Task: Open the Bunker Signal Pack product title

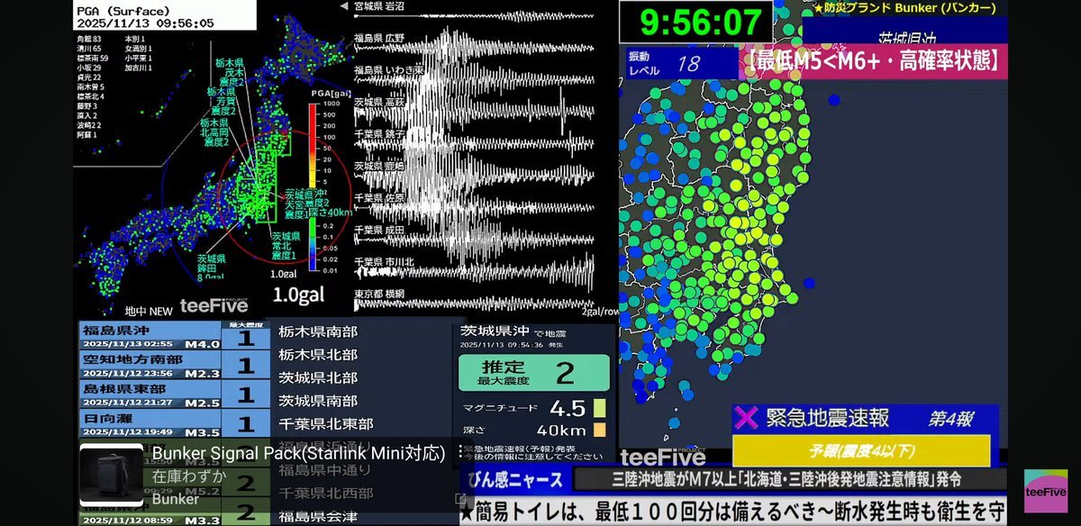Action: pyautogui.click(x=298, y=453)
